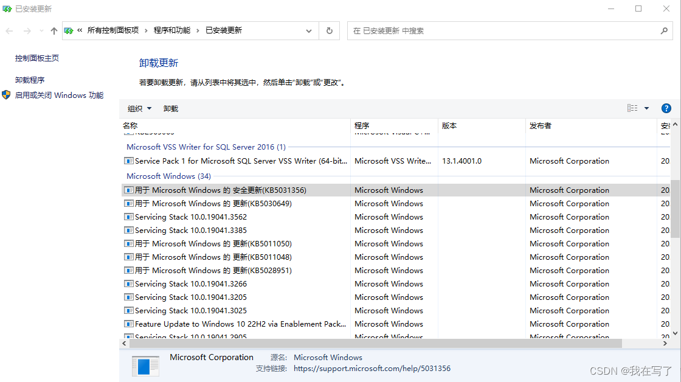Sort by the 程序 column header

(x=395, y=125)
